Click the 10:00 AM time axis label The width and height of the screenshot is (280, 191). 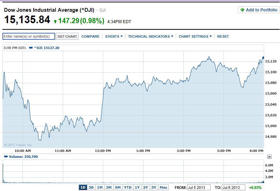23,151
